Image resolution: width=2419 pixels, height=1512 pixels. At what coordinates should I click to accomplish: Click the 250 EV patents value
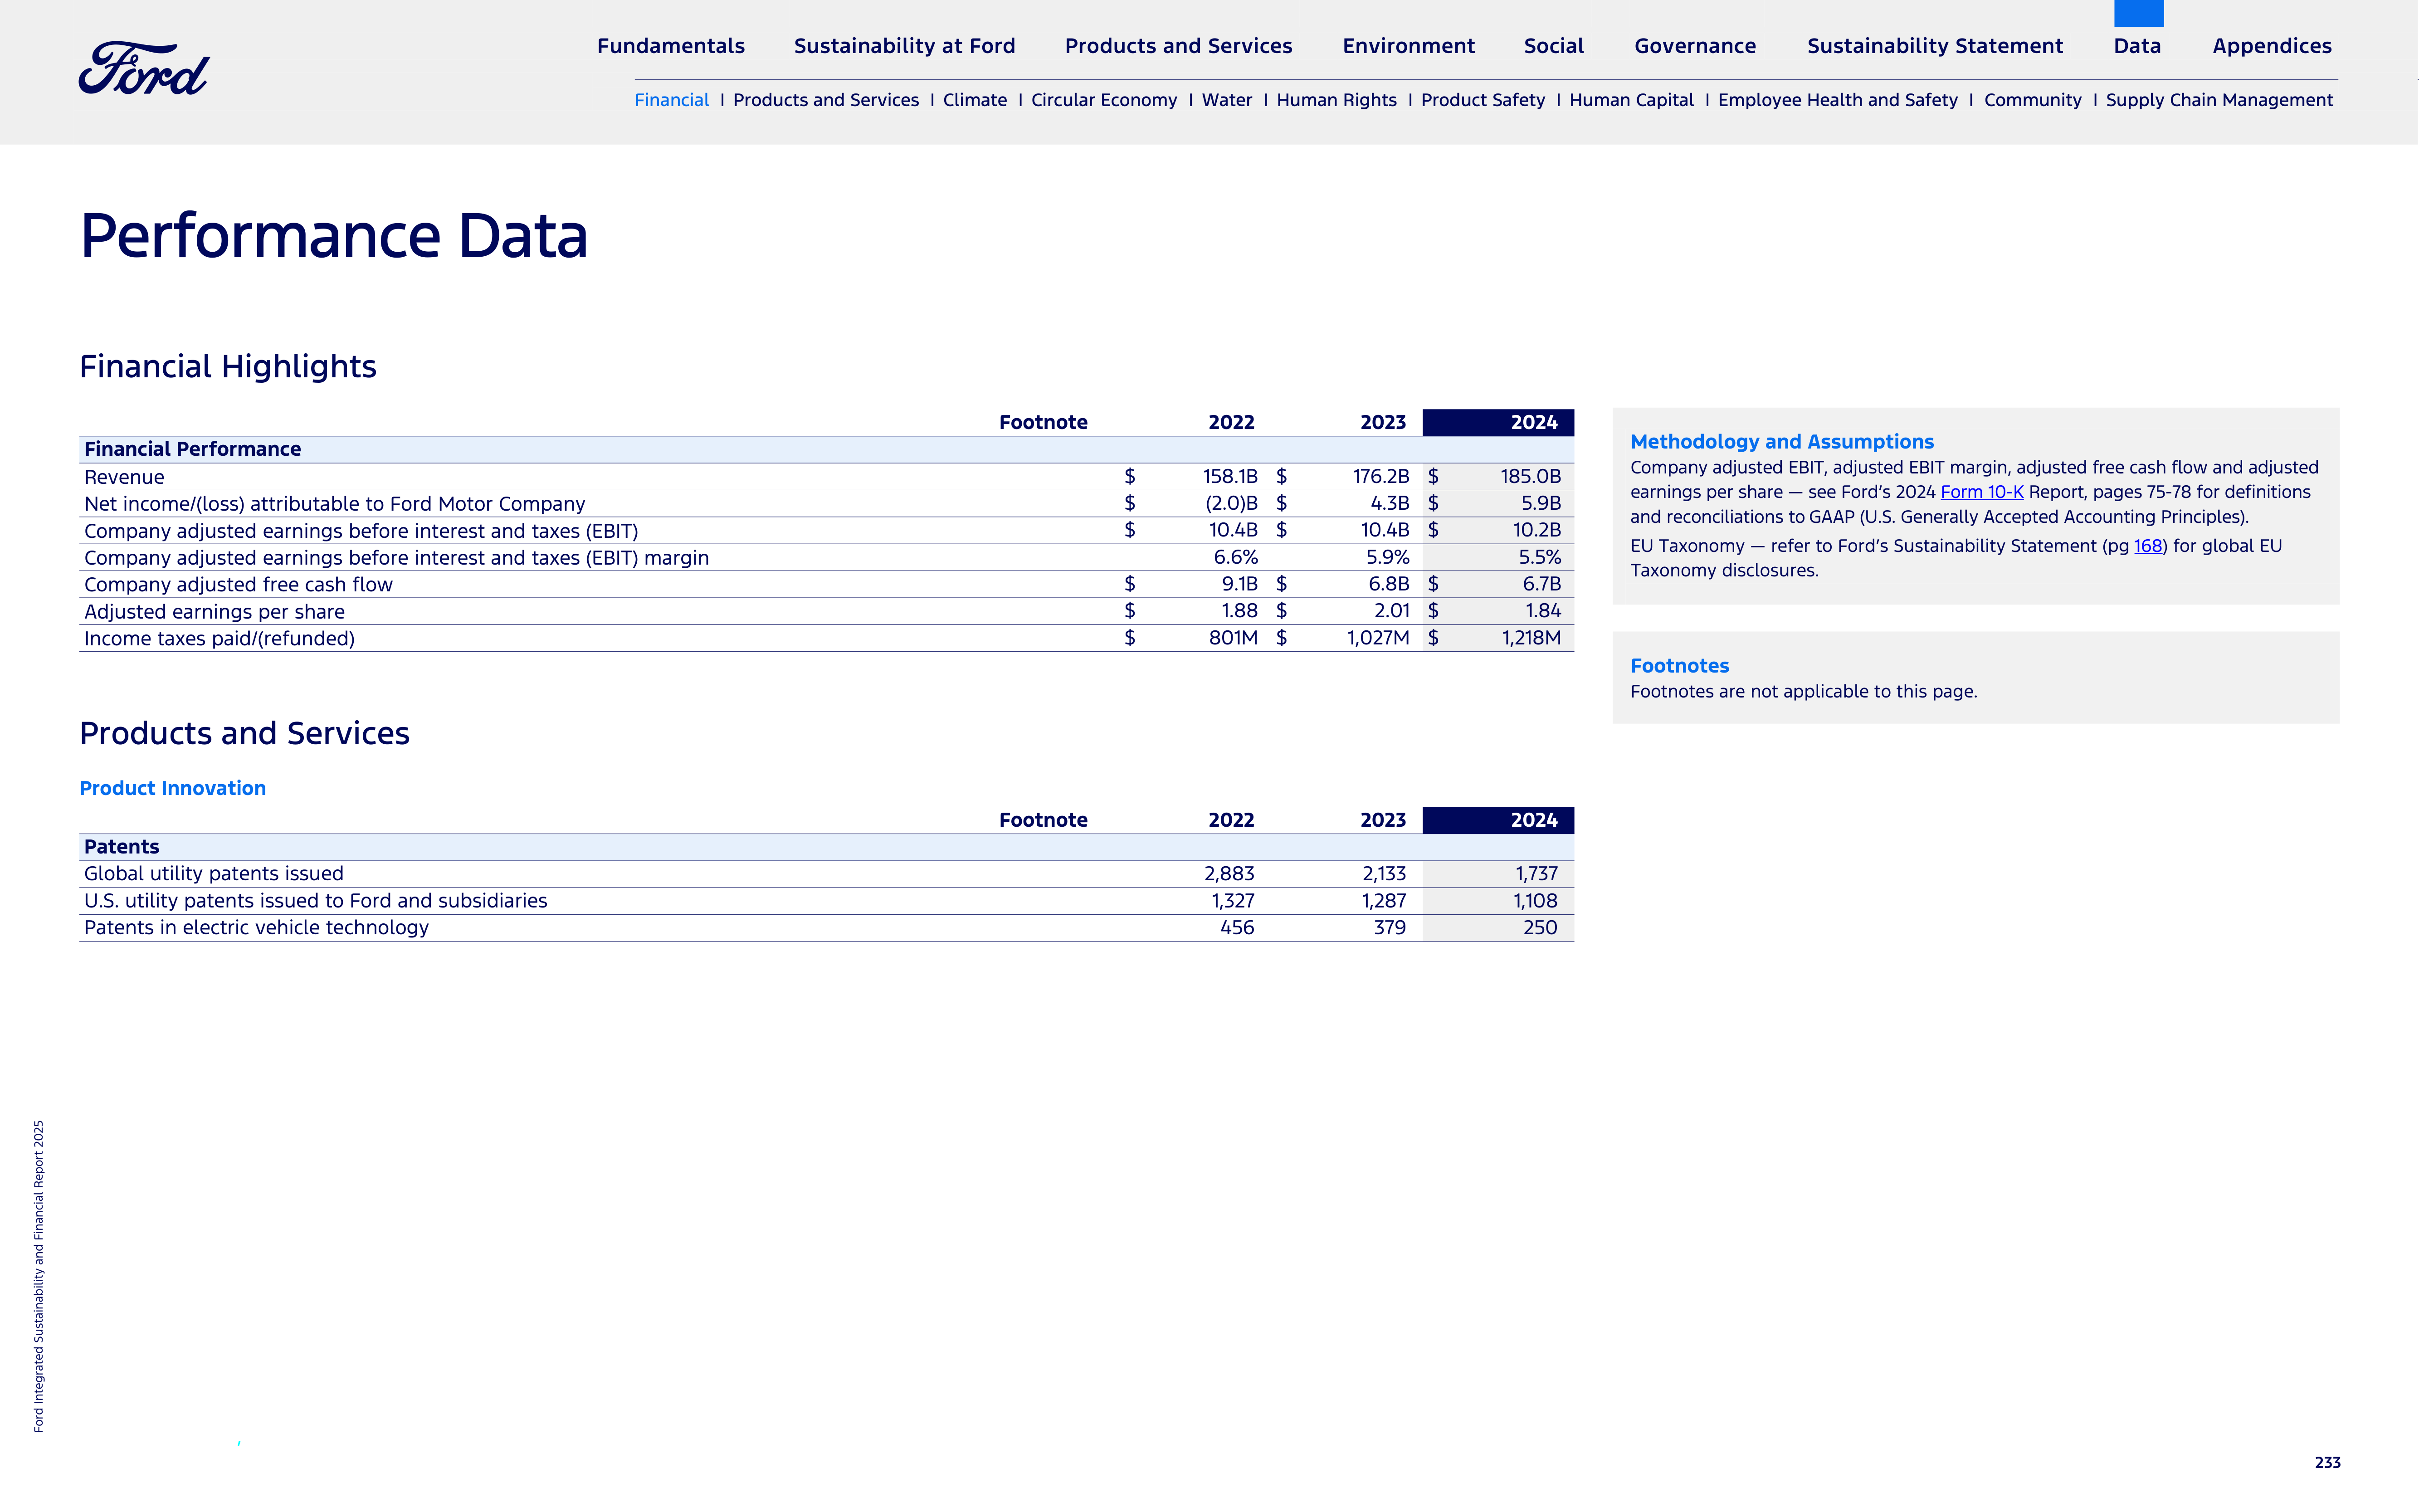[1540, 928]
